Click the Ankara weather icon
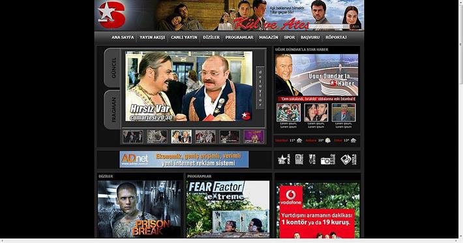 pos(328,141)
